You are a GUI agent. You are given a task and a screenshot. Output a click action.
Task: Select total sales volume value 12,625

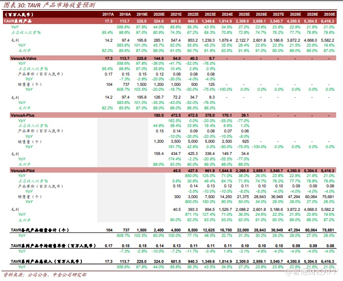click(x=209, y=230)
